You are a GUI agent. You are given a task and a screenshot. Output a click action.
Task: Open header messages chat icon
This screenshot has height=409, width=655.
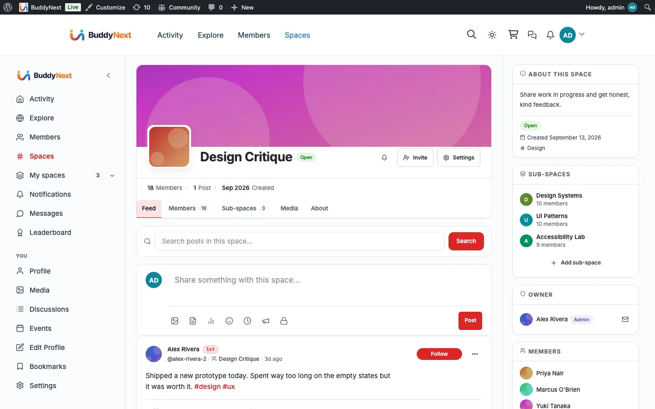tap(532, 35)
